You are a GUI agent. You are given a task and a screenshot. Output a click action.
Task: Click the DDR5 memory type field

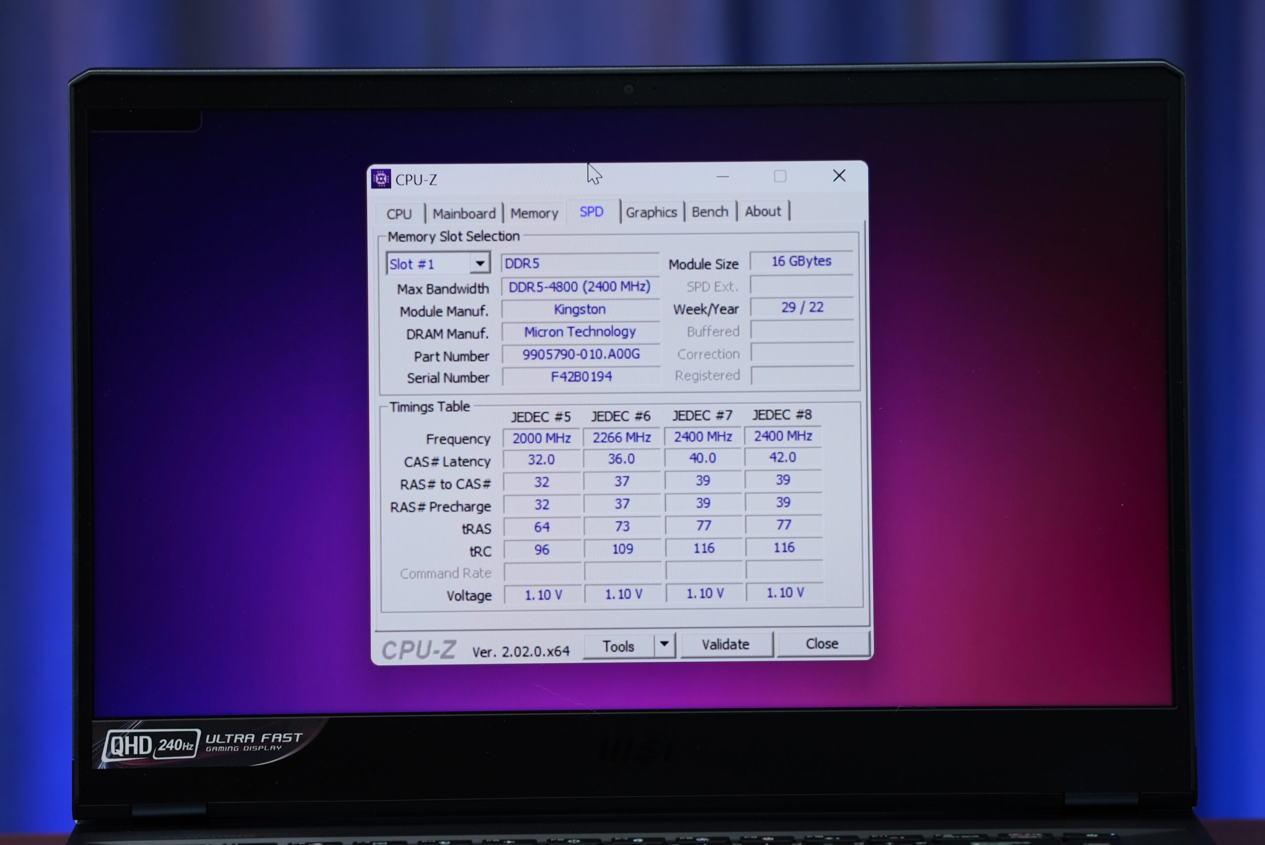580,263
